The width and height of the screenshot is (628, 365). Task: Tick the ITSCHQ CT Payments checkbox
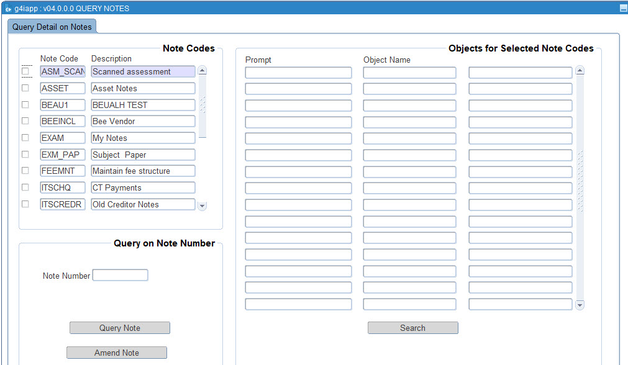coord(25,187)
